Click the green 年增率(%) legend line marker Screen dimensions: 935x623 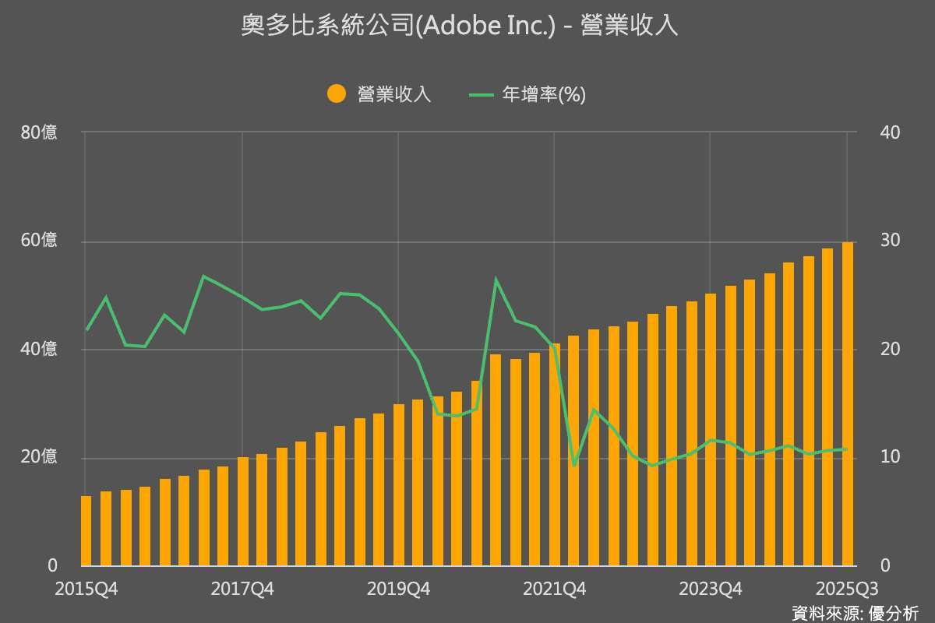point(482,94)
